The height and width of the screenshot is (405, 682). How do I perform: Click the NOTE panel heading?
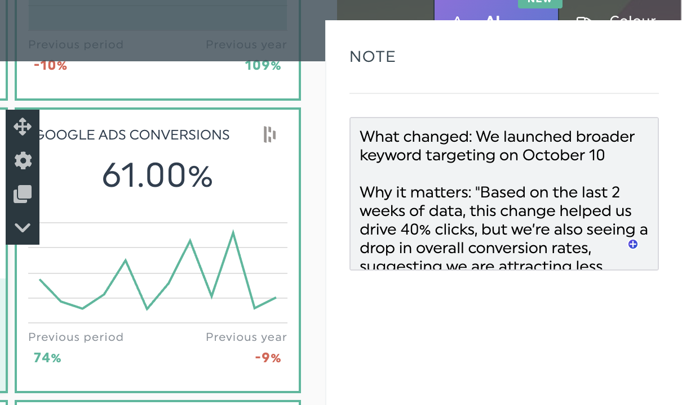(x=373, y=57)
